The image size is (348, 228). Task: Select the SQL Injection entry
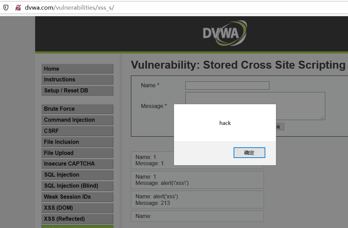(x=77, y=175)
